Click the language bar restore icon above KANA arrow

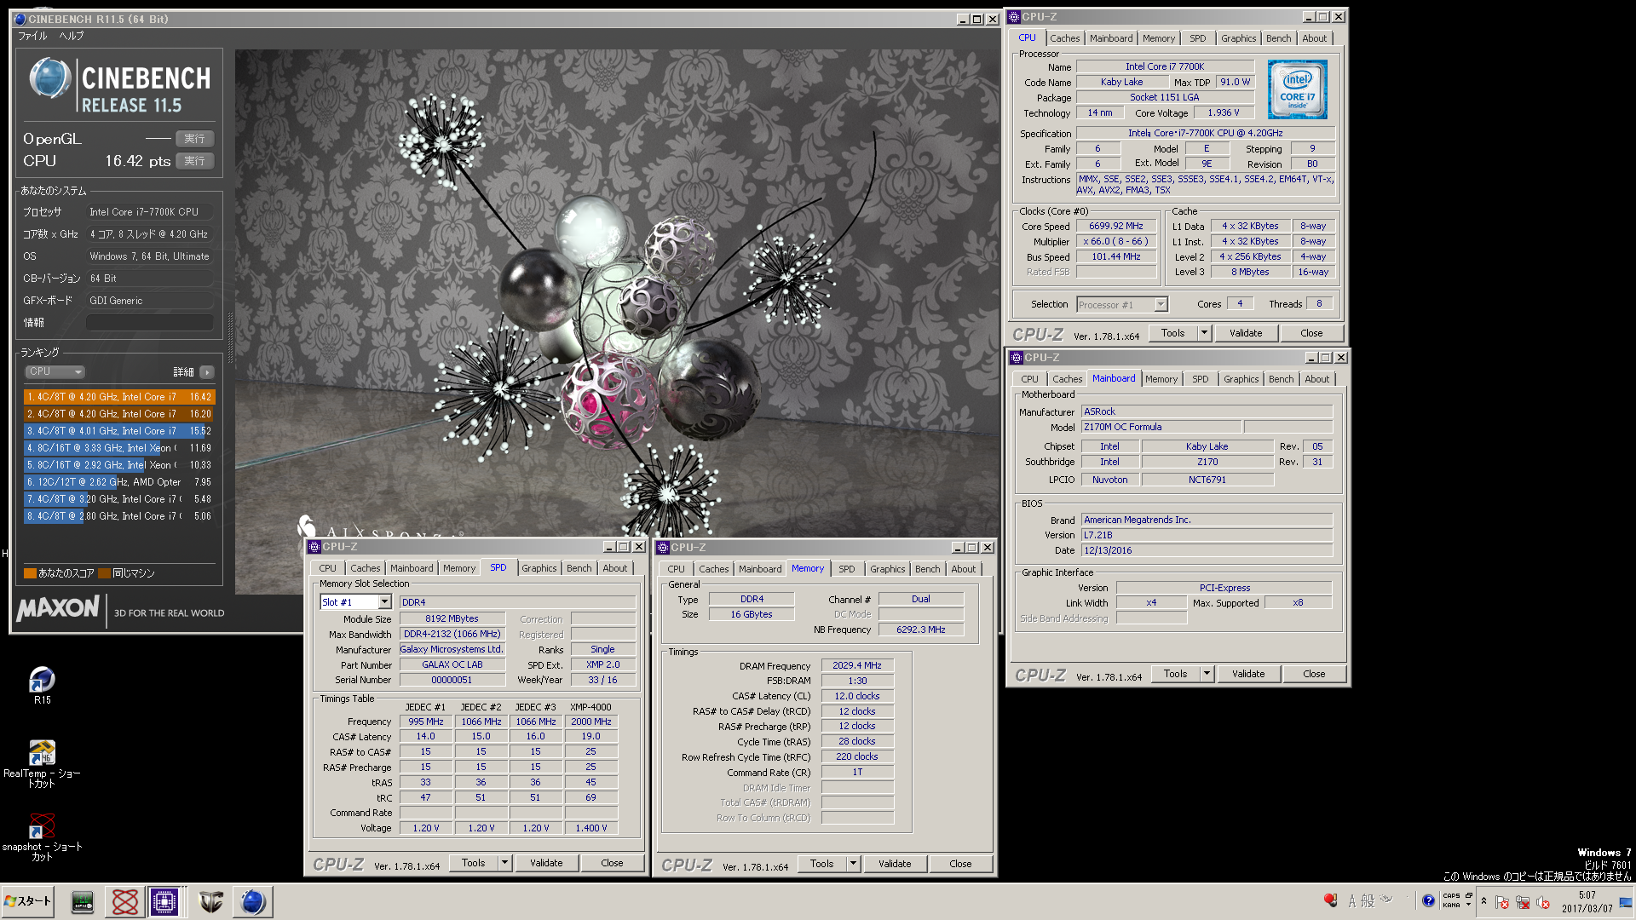(1469, 895)
